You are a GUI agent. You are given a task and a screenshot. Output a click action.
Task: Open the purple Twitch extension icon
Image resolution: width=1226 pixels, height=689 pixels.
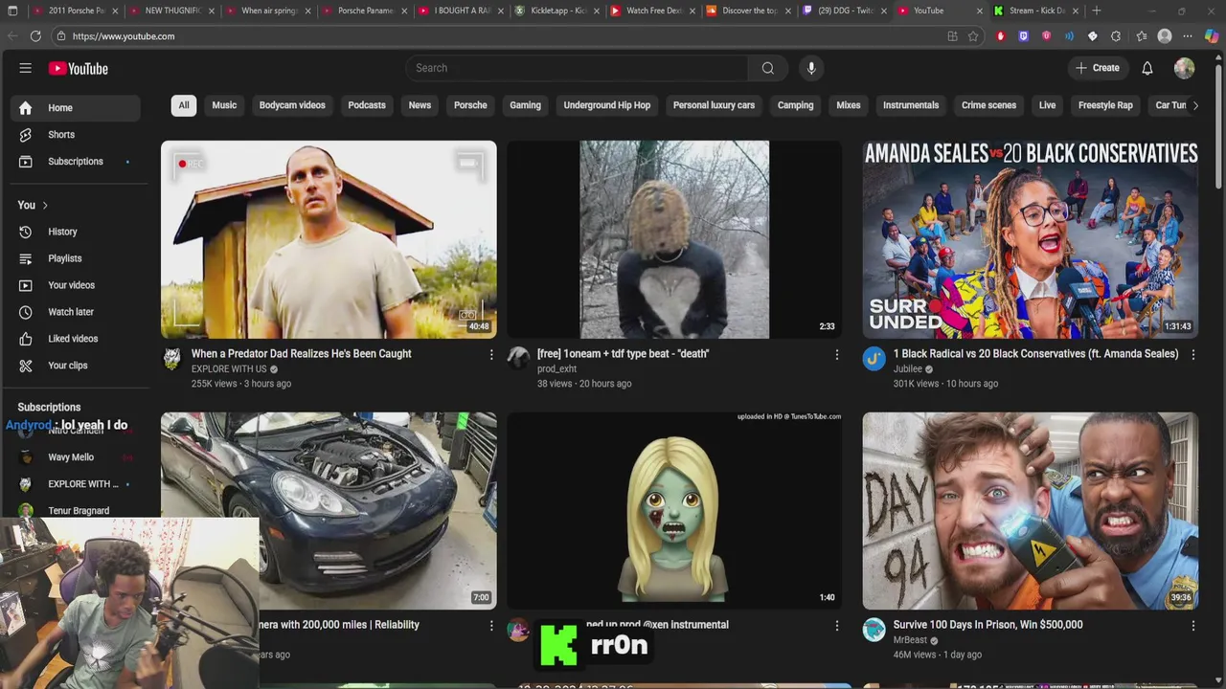(1023, 35)
